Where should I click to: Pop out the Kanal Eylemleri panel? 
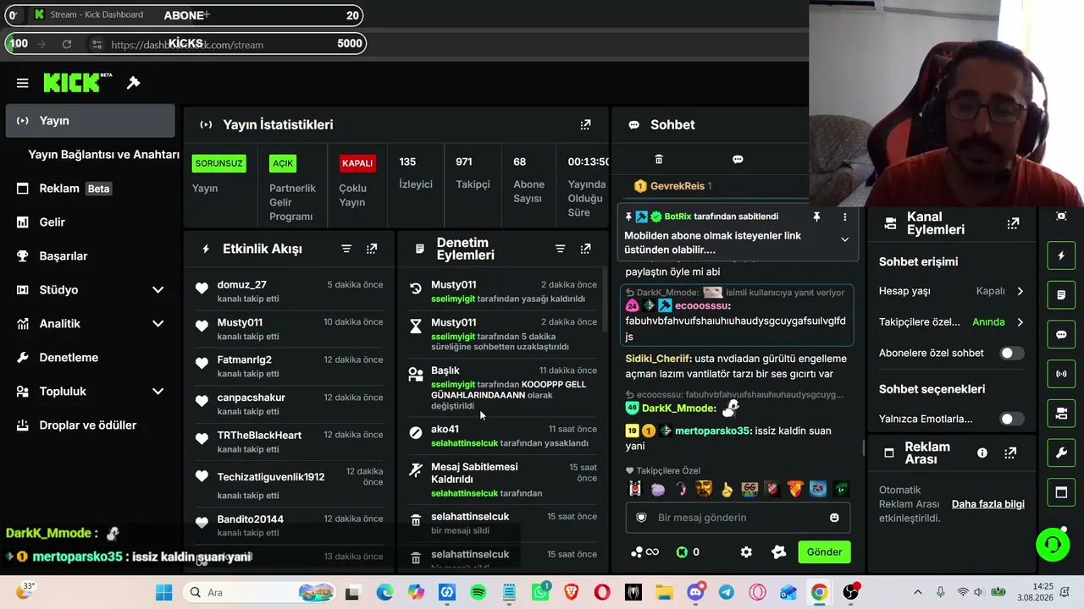[1013, 223]
